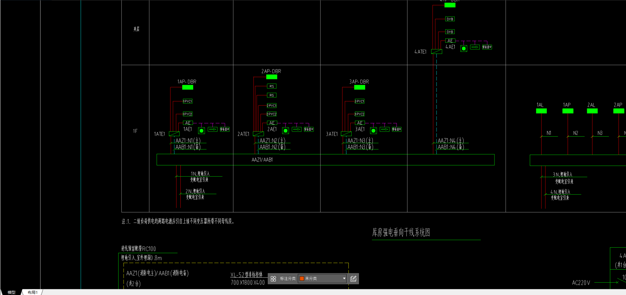
Task: Select the N2 feeder label
Action: [575, 133]
